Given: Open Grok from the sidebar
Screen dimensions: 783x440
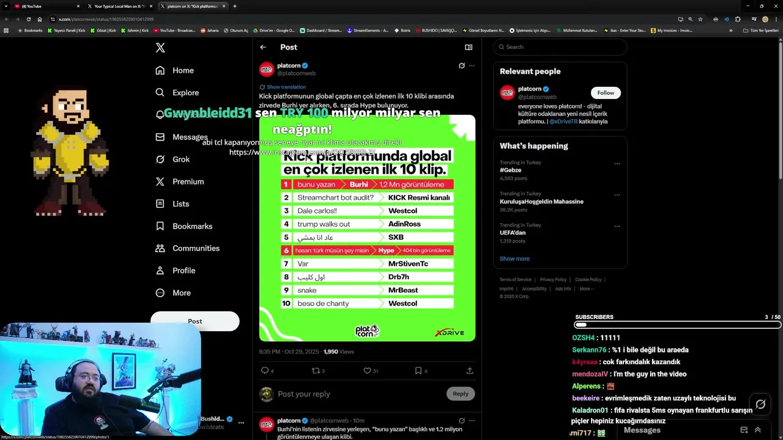Looking at the screenshot, I should pyautogui.click(x=173, y=159).
